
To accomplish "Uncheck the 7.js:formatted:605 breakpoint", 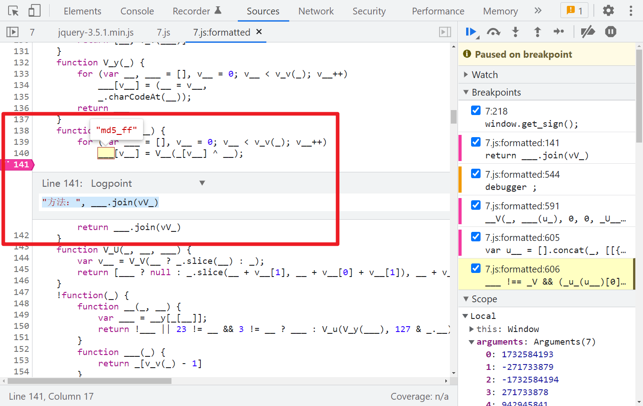I will [476, 237].
